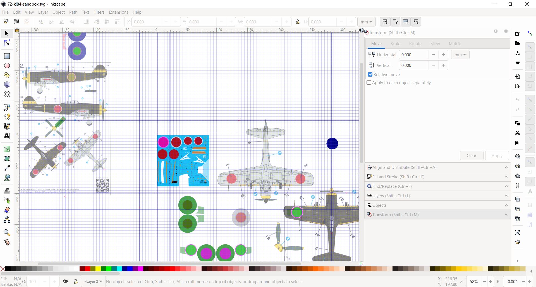Click the Print document icon
Screen dimensions: 536x287
[x=518, y=63]
